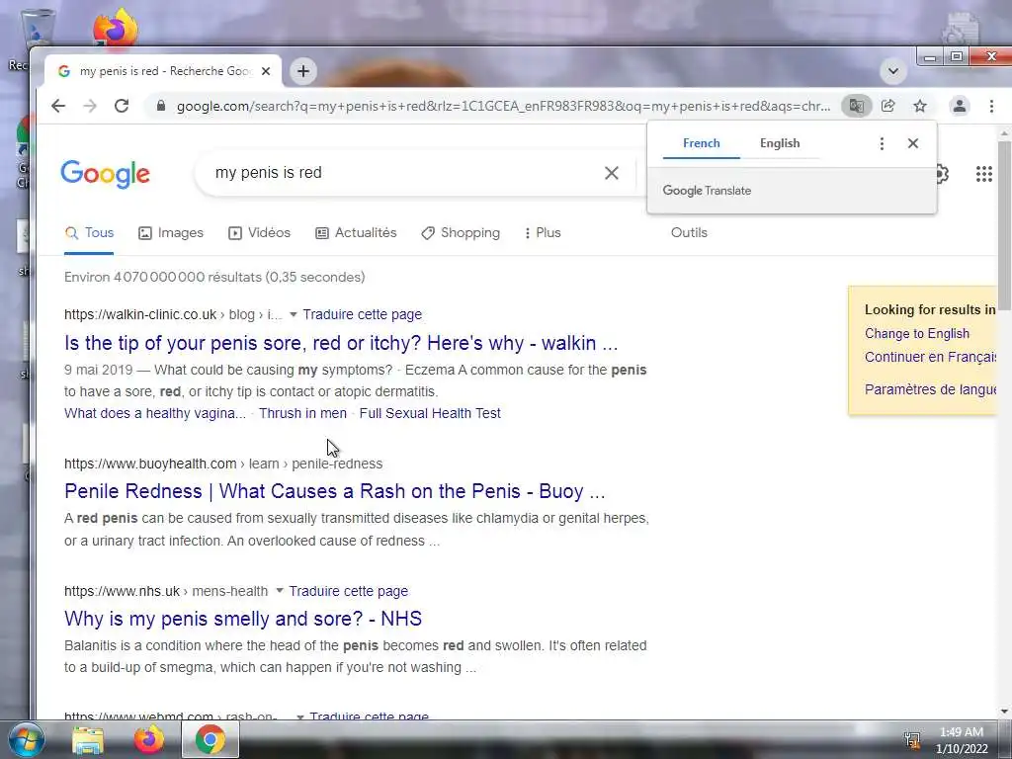Open 'What does a healthy vagina...' sublink

click(x=155, y=413)
